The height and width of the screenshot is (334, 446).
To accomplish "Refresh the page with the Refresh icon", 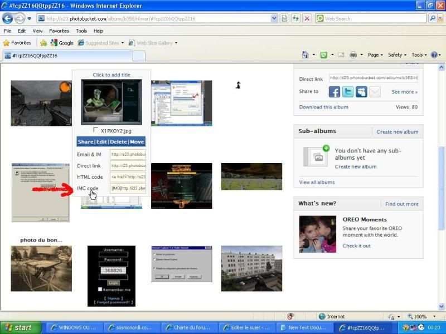I will [x=296, y=19].
